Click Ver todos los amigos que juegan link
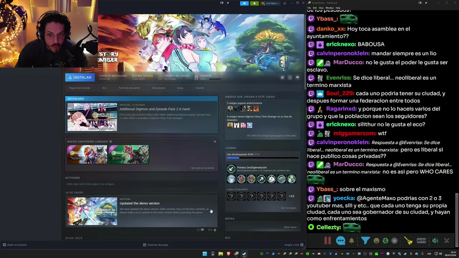Screen dimensions: 459x258 coord(271,135)
